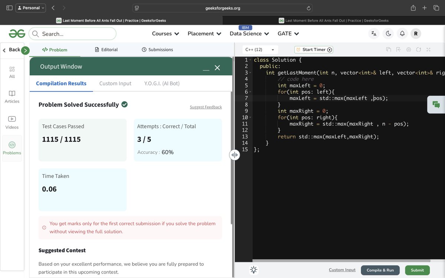
Task: Click the Custom Input link below editor
Action: point(342,270)
